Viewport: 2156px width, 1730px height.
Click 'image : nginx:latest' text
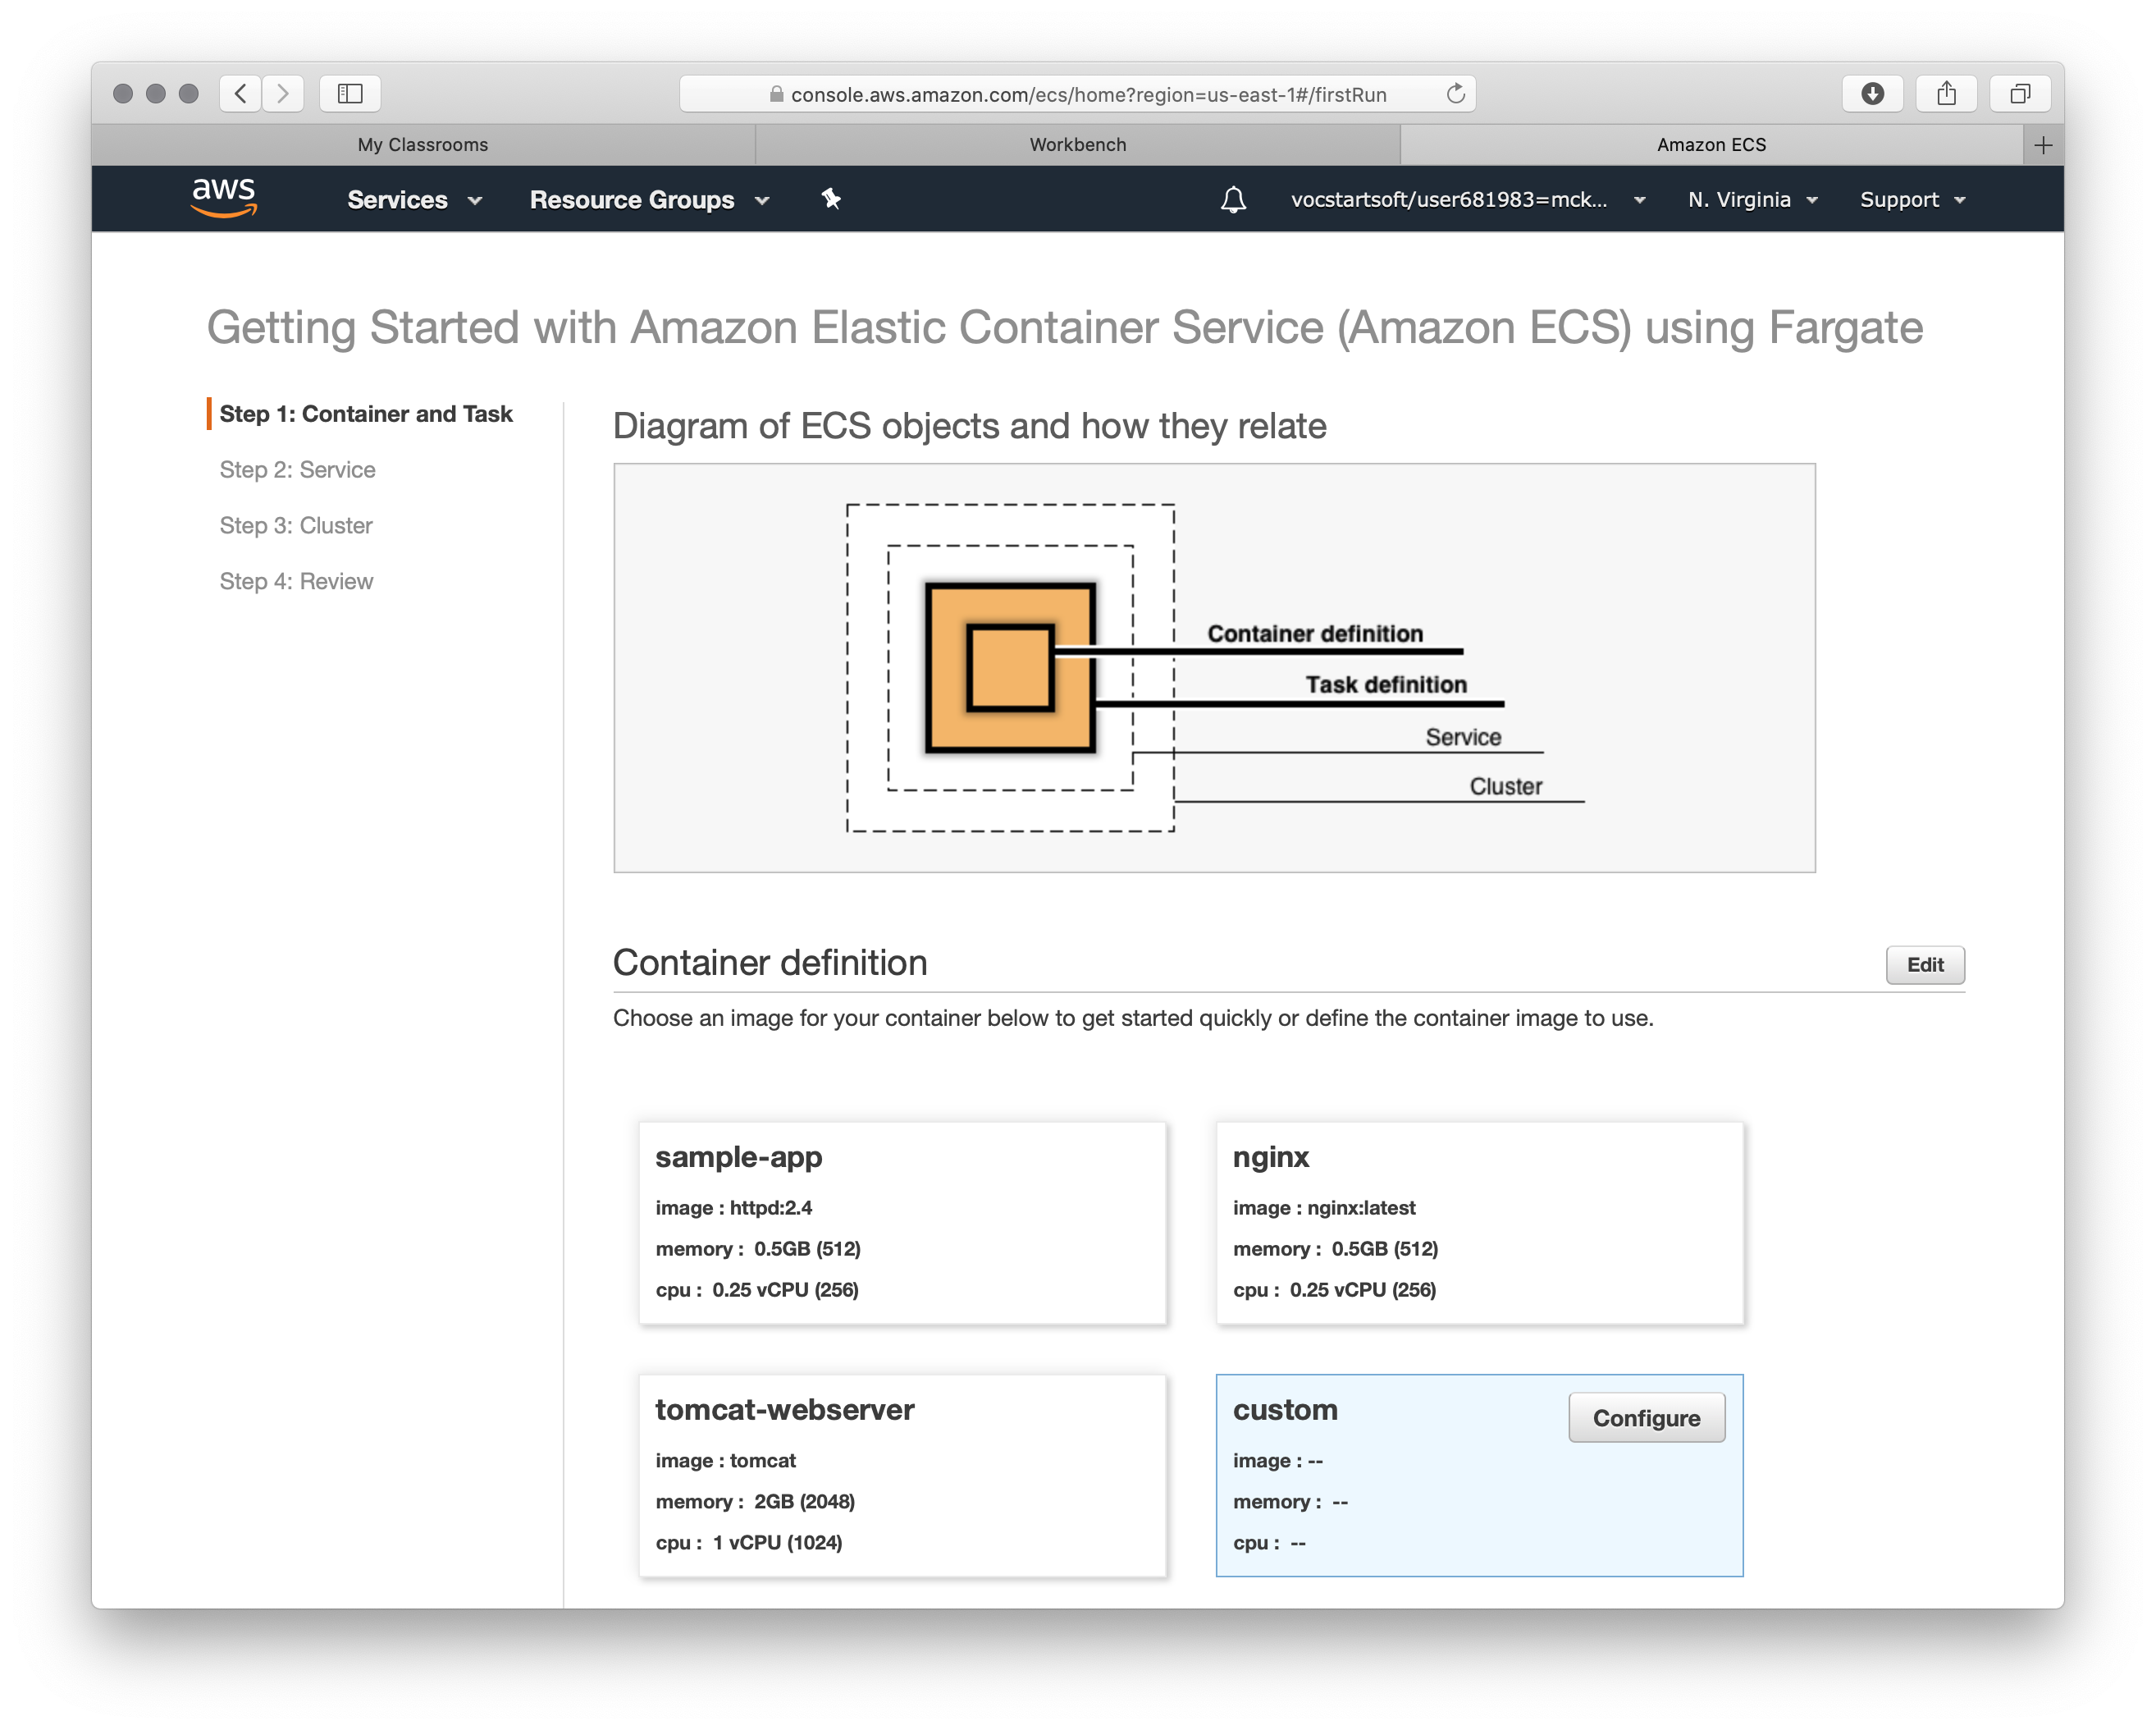pyautogui.click(x=1324, y=1208)
